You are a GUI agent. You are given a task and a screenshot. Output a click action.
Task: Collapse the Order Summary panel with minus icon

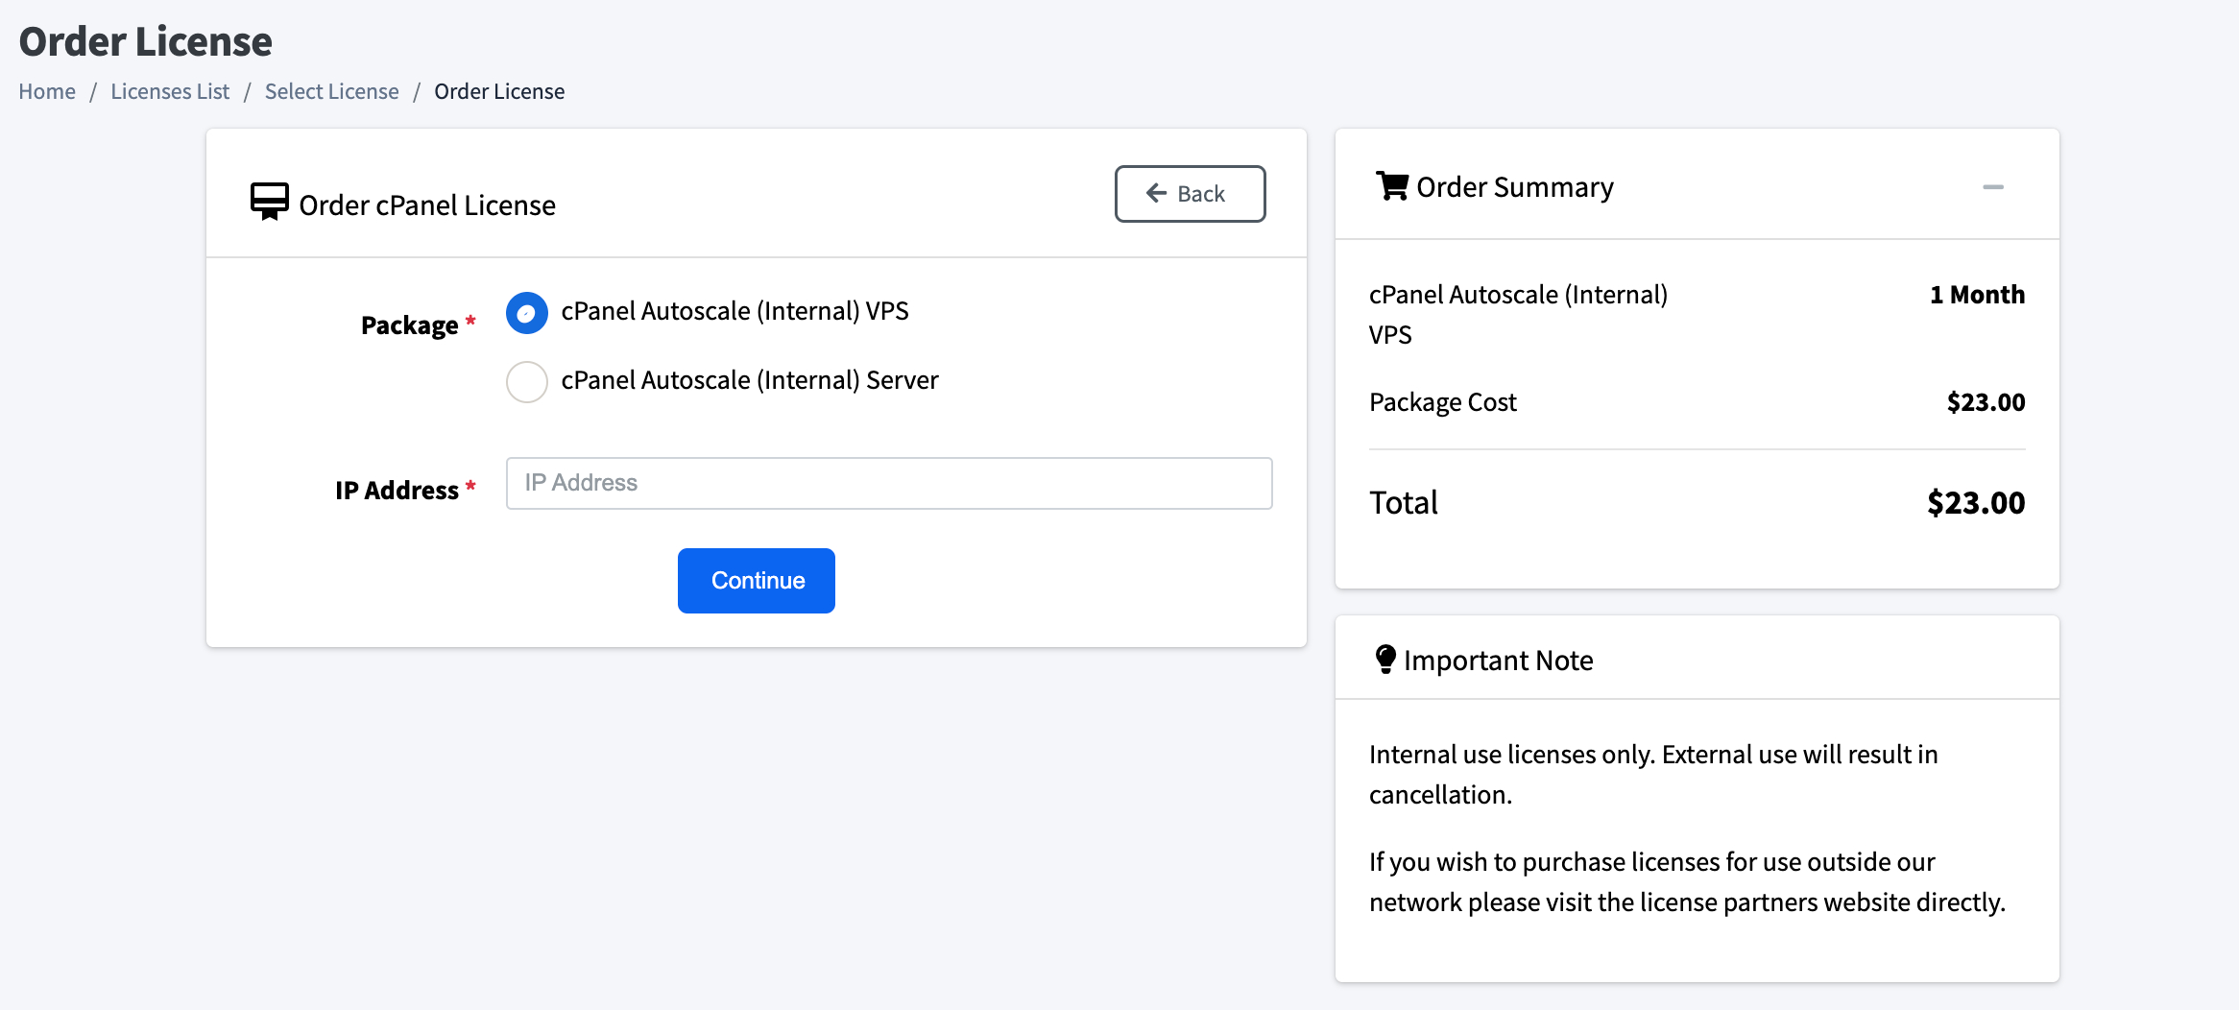1993,187
